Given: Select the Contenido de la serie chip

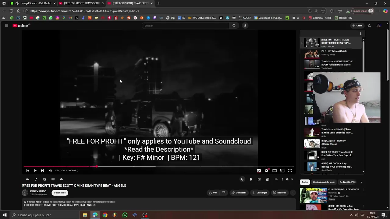Looking at the screenshot, I should (x=324, y=182).
